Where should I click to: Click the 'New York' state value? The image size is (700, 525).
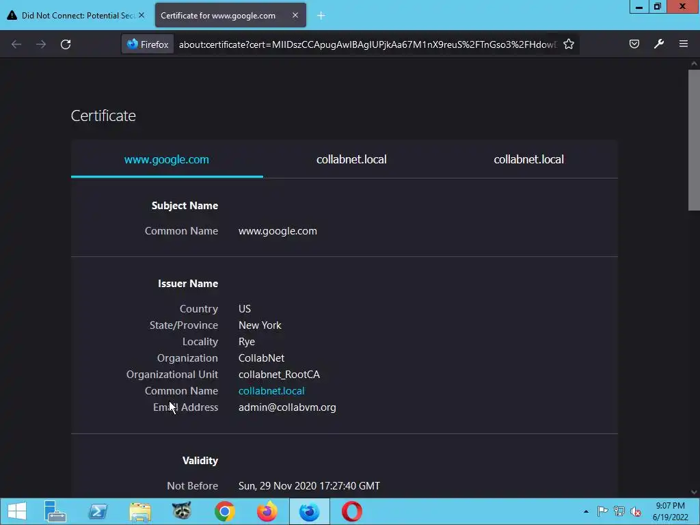(260, 325)
